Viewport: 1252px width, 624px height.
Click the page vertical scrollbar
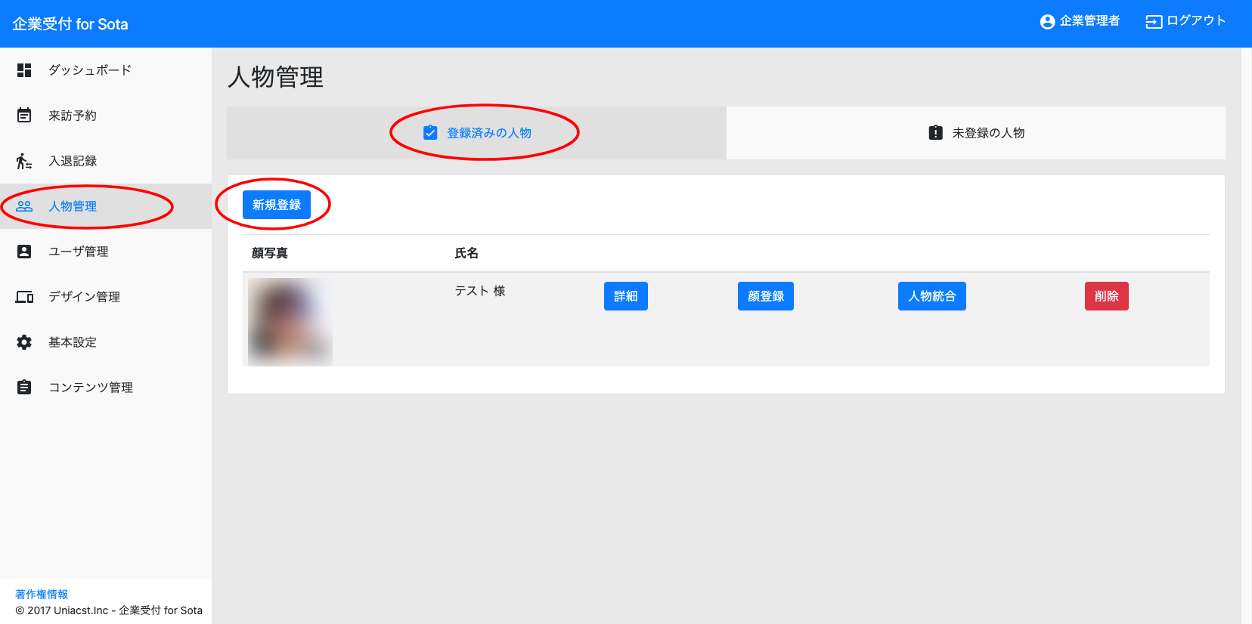(1247, 335)
